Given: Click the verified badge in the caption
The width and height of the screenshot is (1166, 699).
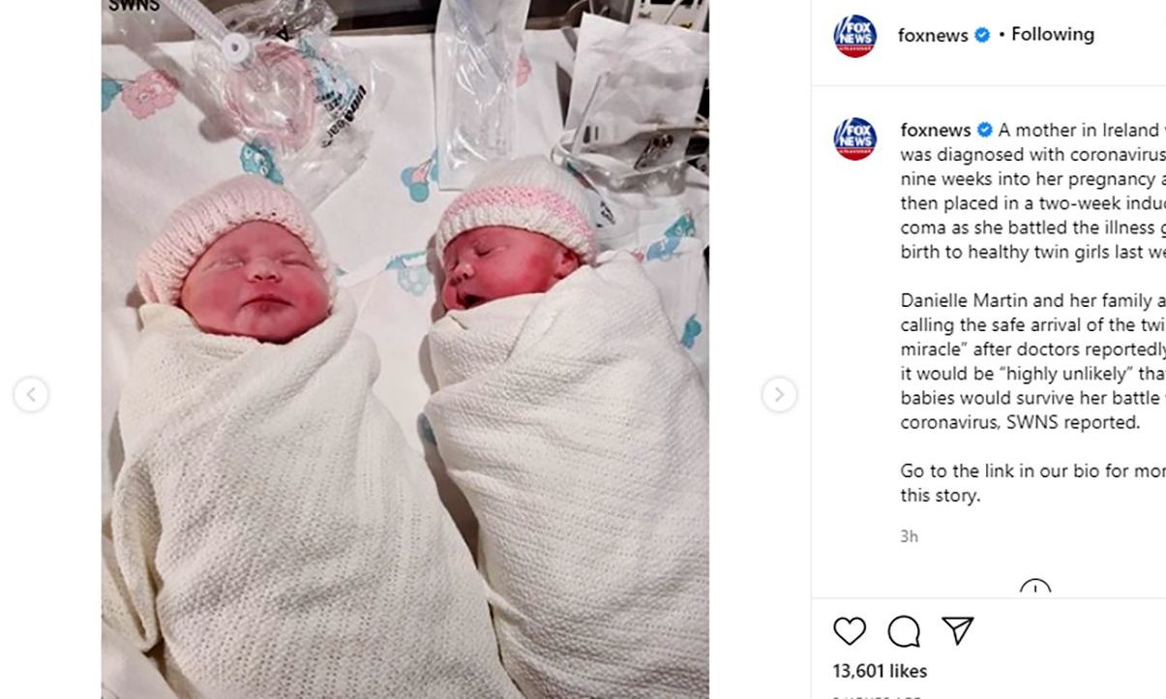Looking at the screenshot, I should (984, 130).
